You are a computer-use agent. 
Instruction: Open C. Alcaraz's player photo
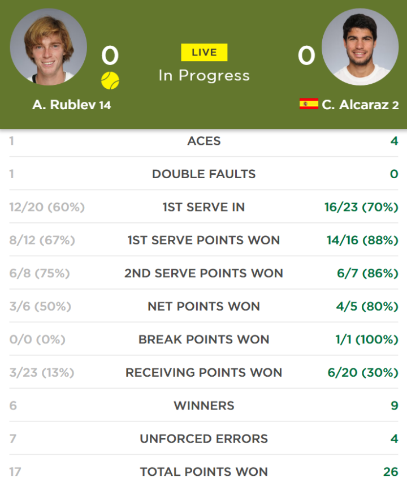pos(360,47)
